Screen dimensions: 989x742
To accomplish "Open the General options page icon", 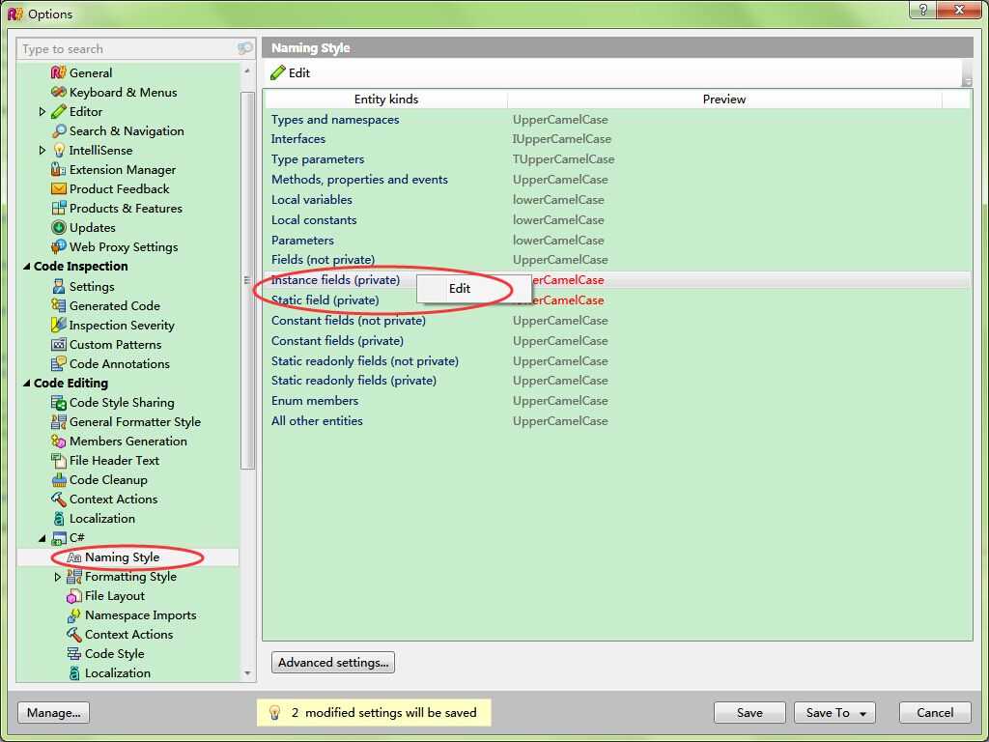I will point(59,72).
